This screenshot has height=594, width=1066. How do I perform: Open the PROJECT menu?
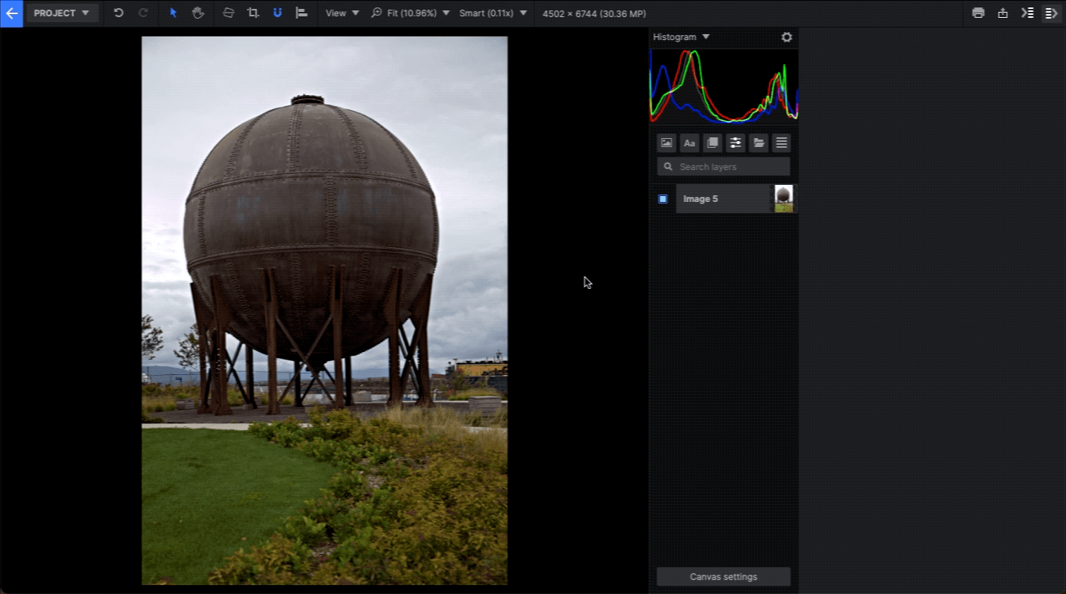pos(62,13)
